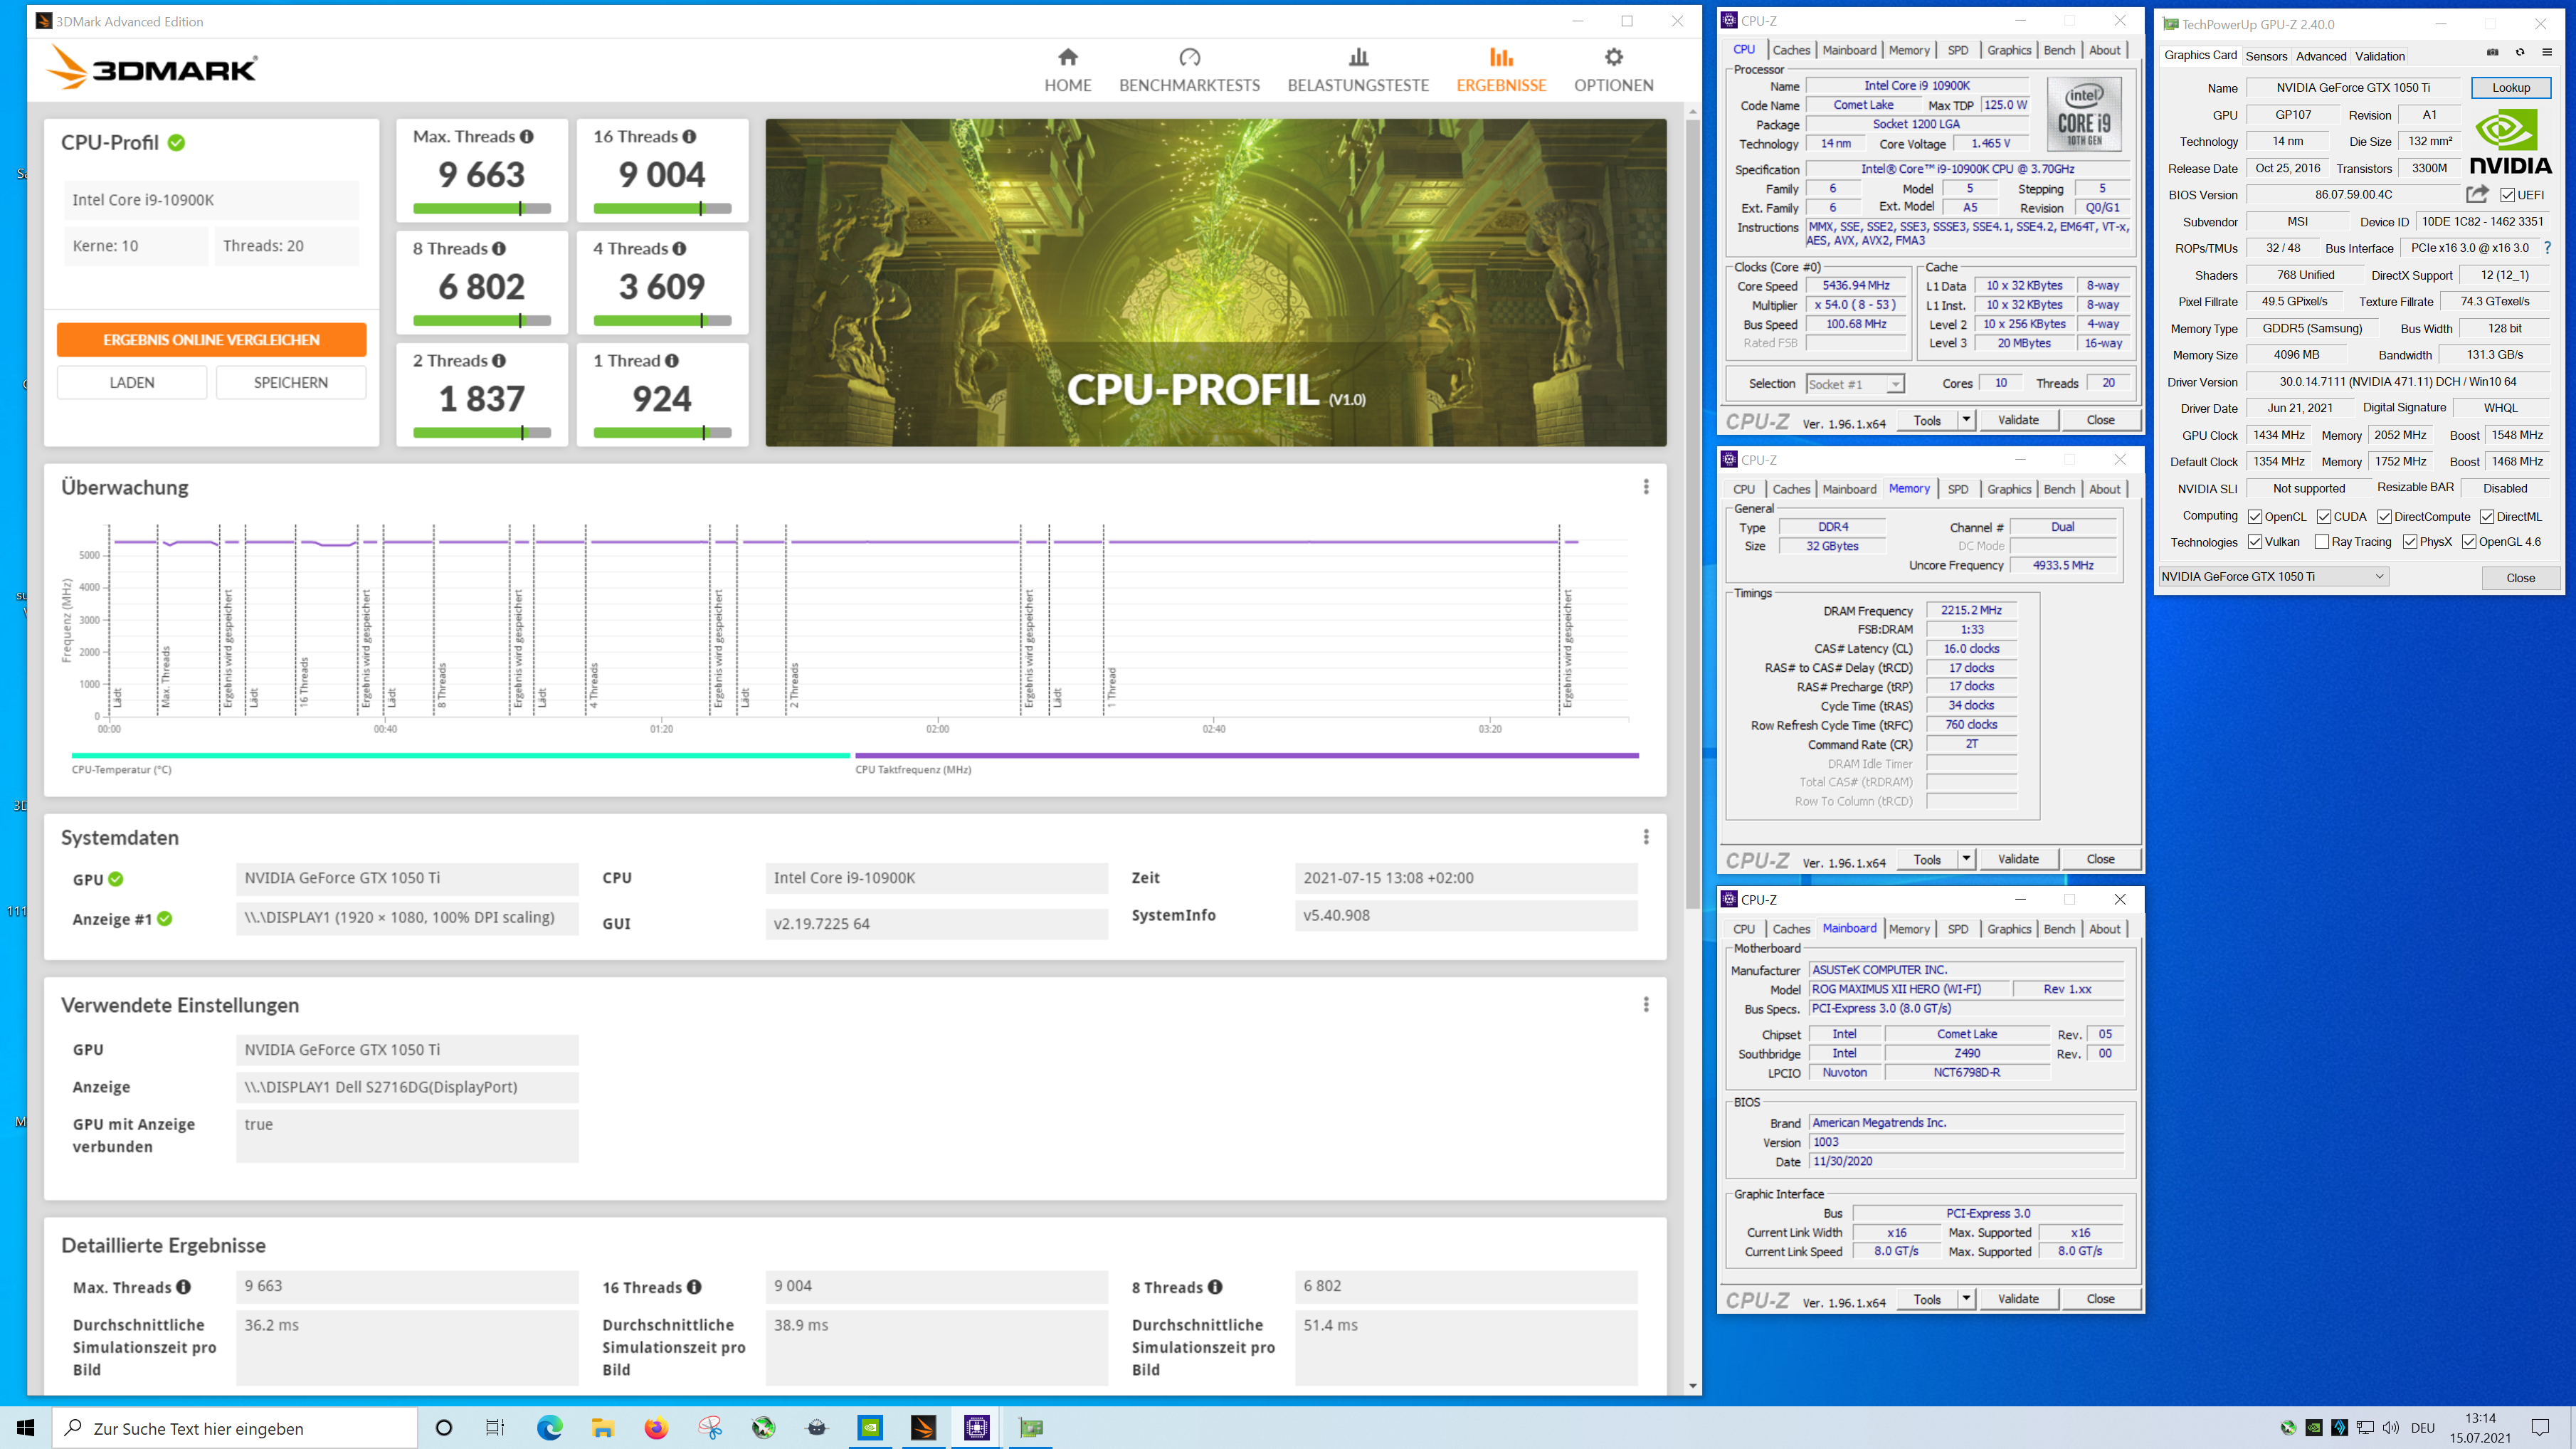This screenshot has width=2576, height=1449.
Task: Click Validate in top CPU-Z window
Action: point(2018,420)
